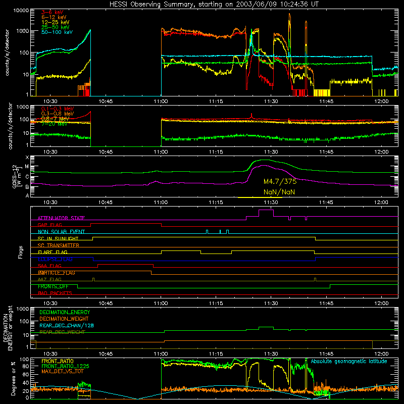Viewport: 404px width, 404px height.
Task: Select the 0.8-7 MeV legend label
Action: [x=55, y=119]
